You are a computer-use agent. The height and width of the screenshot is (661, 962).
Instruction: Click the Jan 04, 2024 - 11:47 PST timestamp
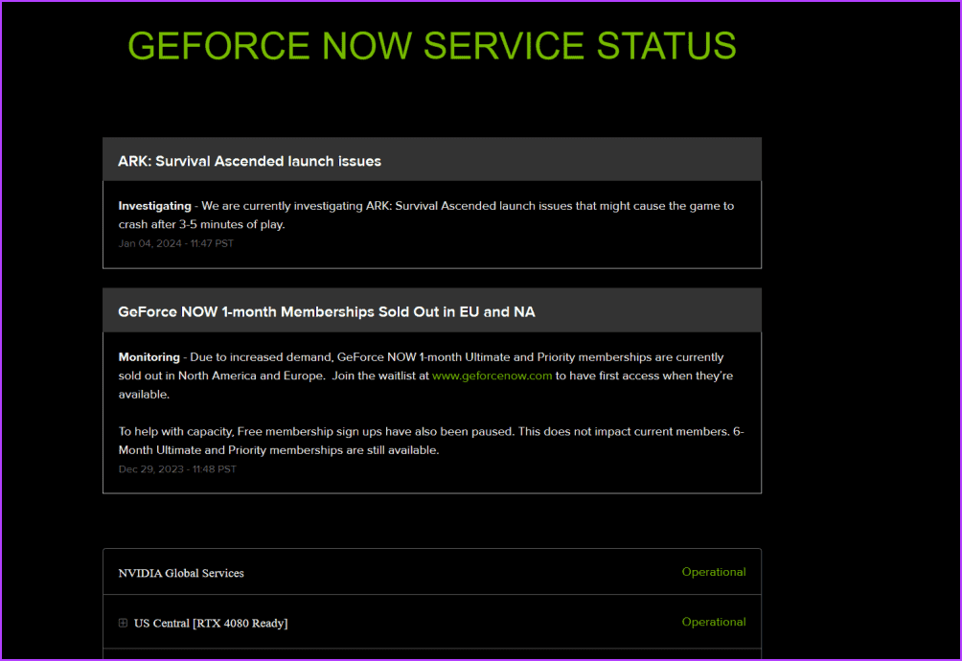tap(176, 243)
